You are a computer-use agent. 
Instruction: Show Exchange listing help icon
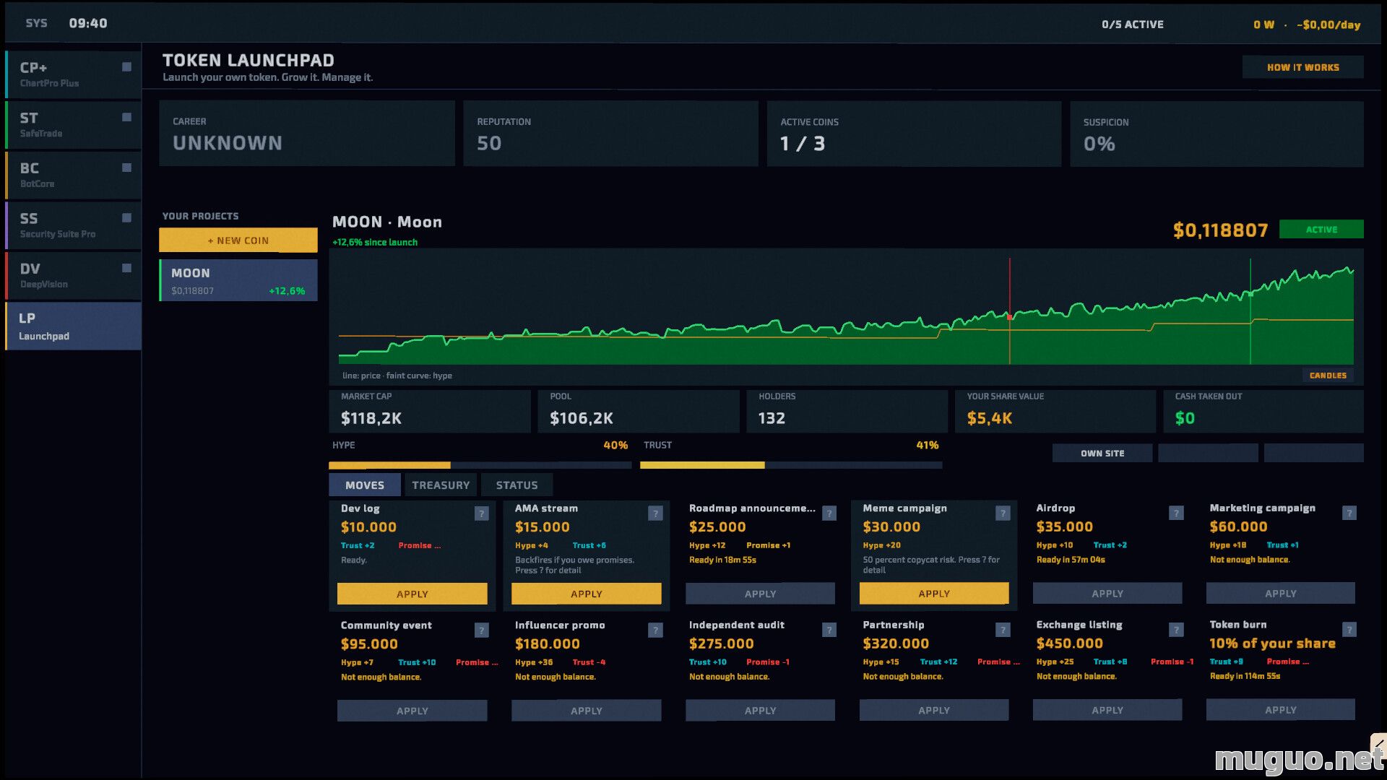[1176, 630]
